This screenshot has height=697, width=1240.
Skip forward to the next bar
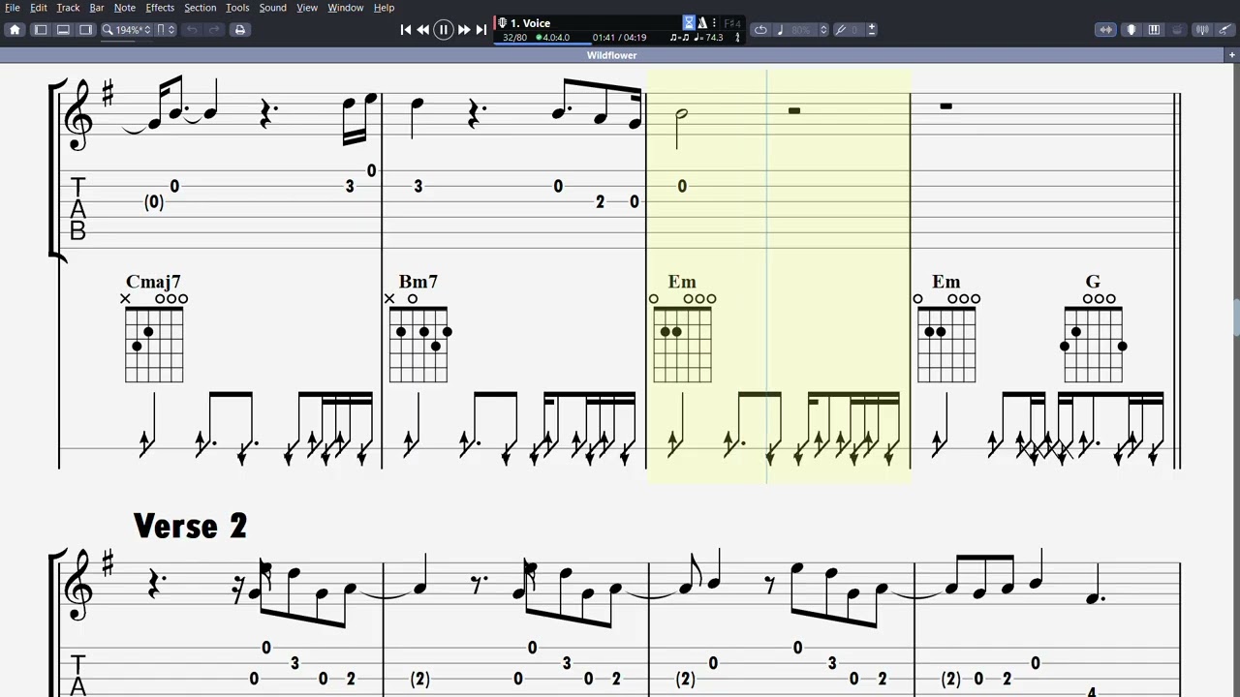click(x=464, y=30)
